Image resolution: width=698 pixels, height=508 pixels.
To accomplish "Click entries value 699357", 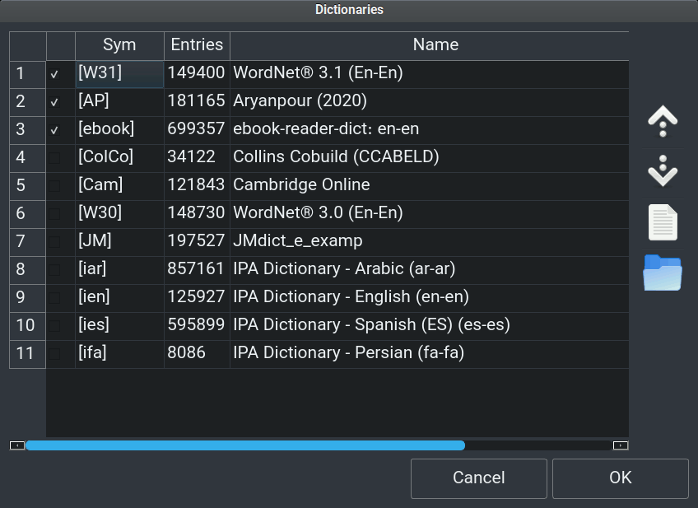I will click(197, 130).
